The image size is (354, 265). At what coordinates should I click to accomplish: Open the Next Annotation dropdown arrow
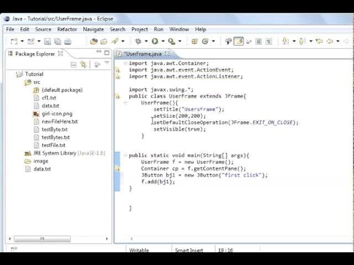294,41
